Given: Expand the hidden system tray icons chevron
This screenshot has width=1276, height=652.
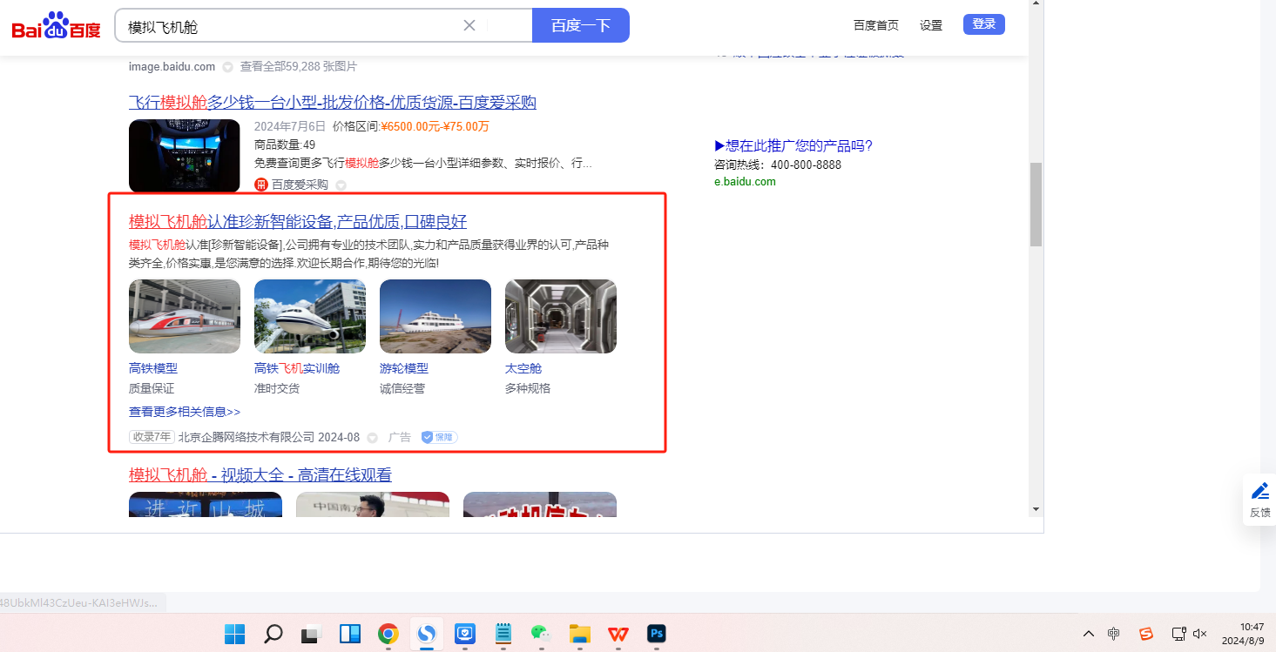Looking at the screenshot, I should [x=1088, y=634].
